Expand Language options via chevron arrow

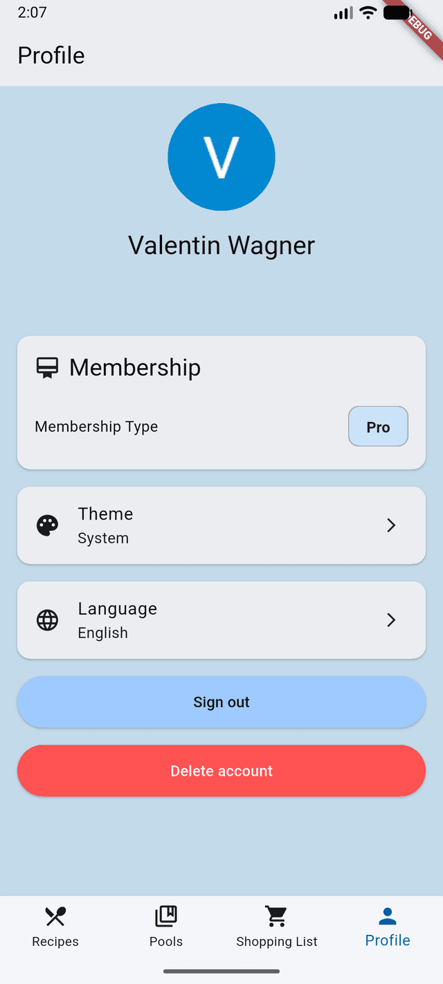tap(391, 620)
